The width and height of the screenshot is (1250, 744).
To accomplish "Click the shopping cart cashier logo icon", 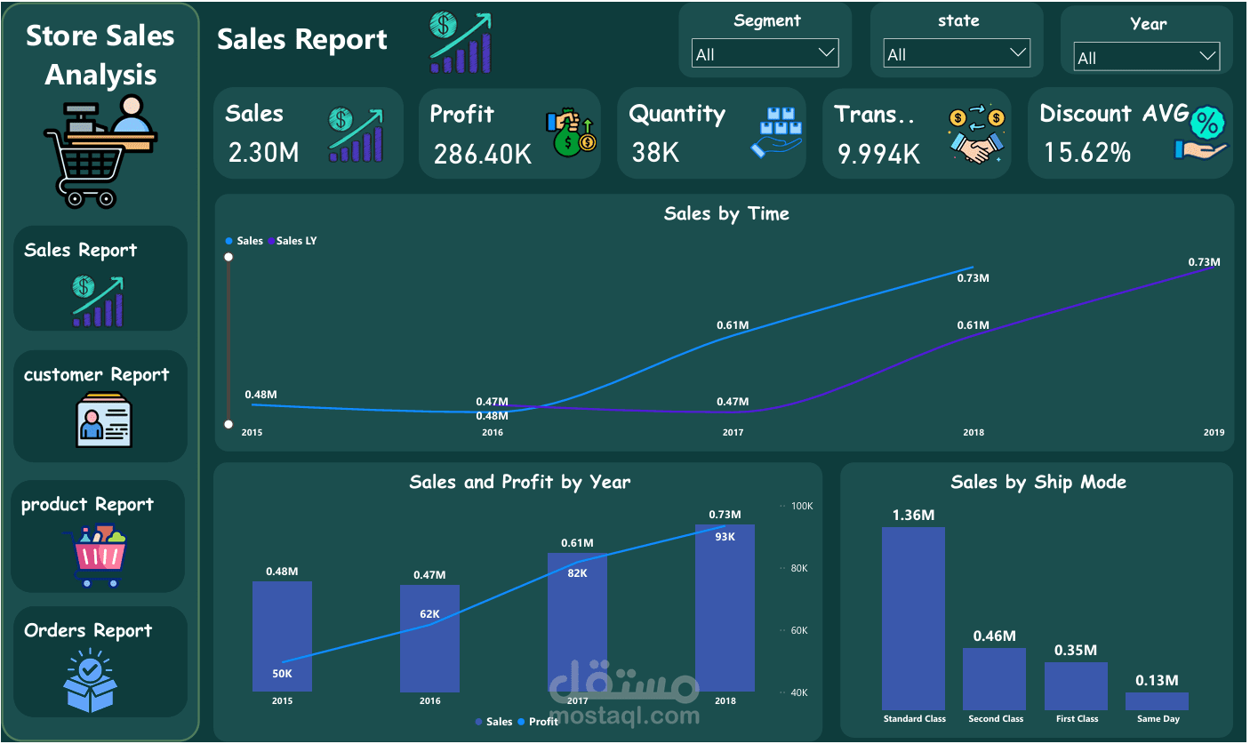I will point(100,150).
